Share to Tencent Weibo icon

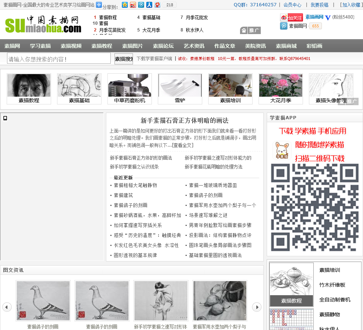tap(141, 4)
